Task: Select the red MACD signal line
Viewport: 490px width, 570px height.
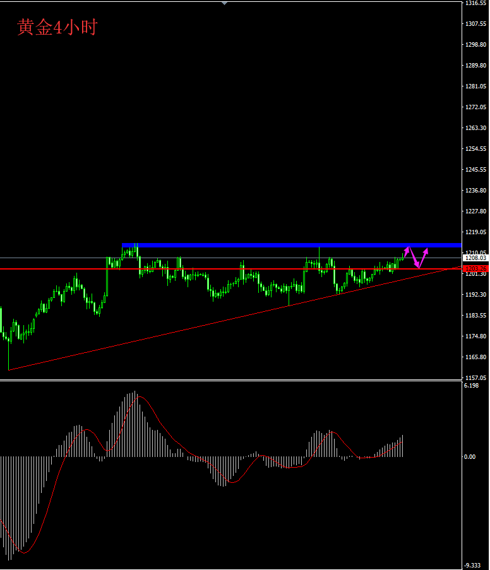Action: (x=201, y=475)
